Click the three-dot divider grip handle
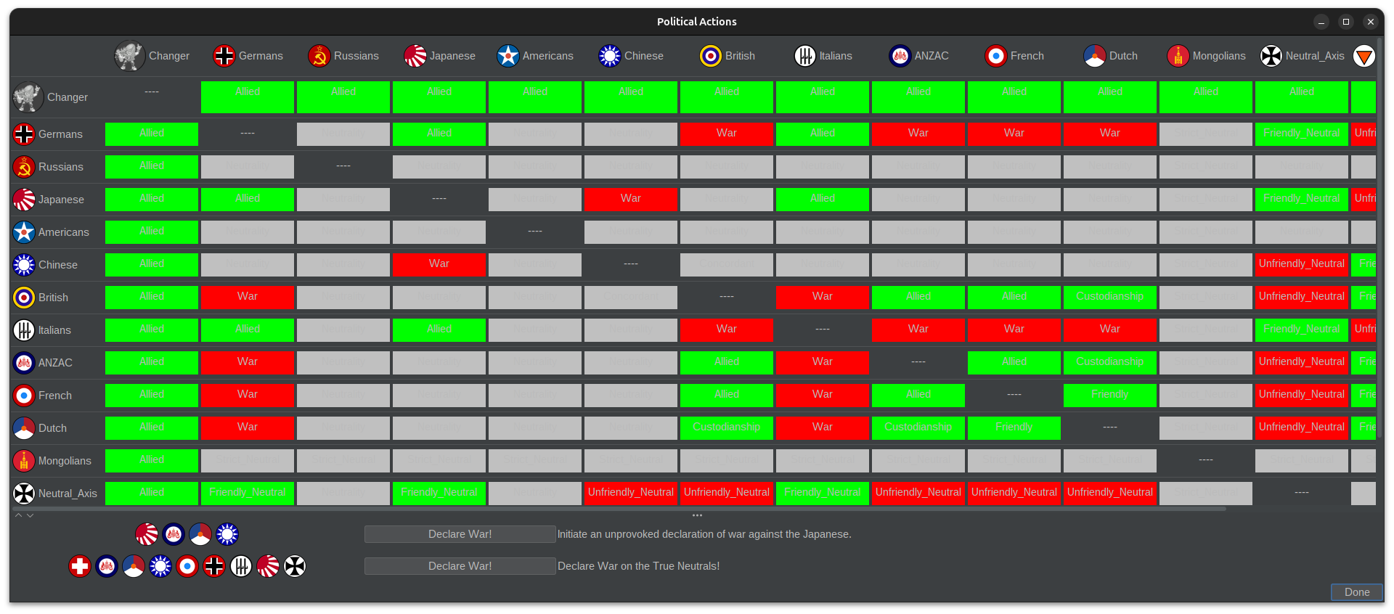 coord(697,515)
